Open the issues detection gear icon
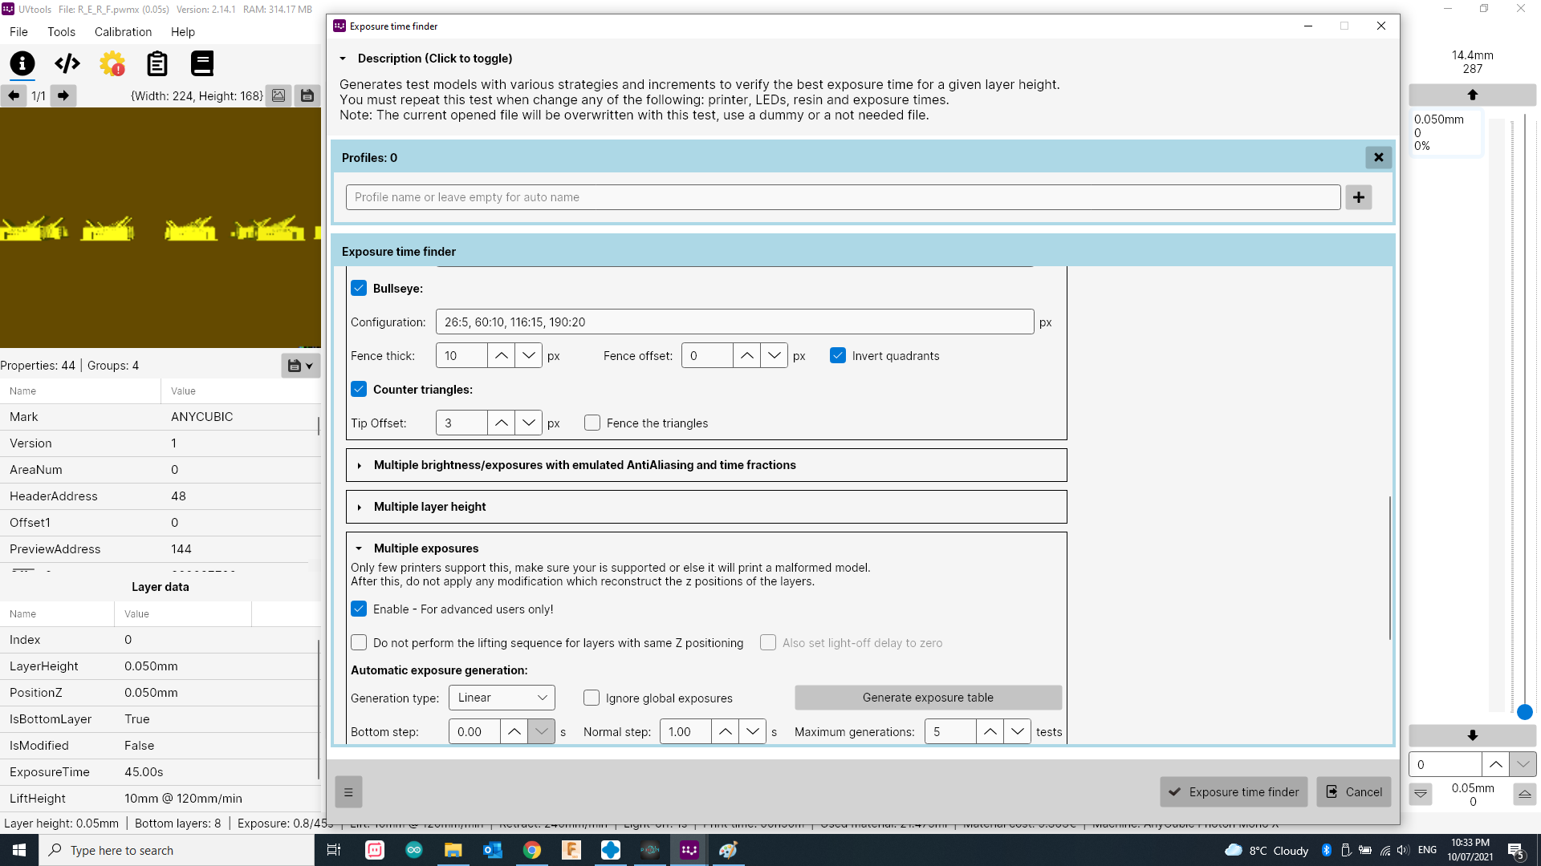1541x866 pixels. (x=112, y=64)
